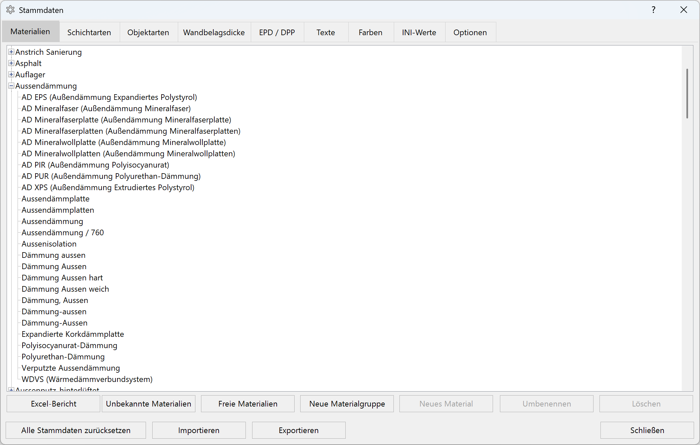700x445 pixels.
Task: Select the Aussenisolation material
Action: 49,244
